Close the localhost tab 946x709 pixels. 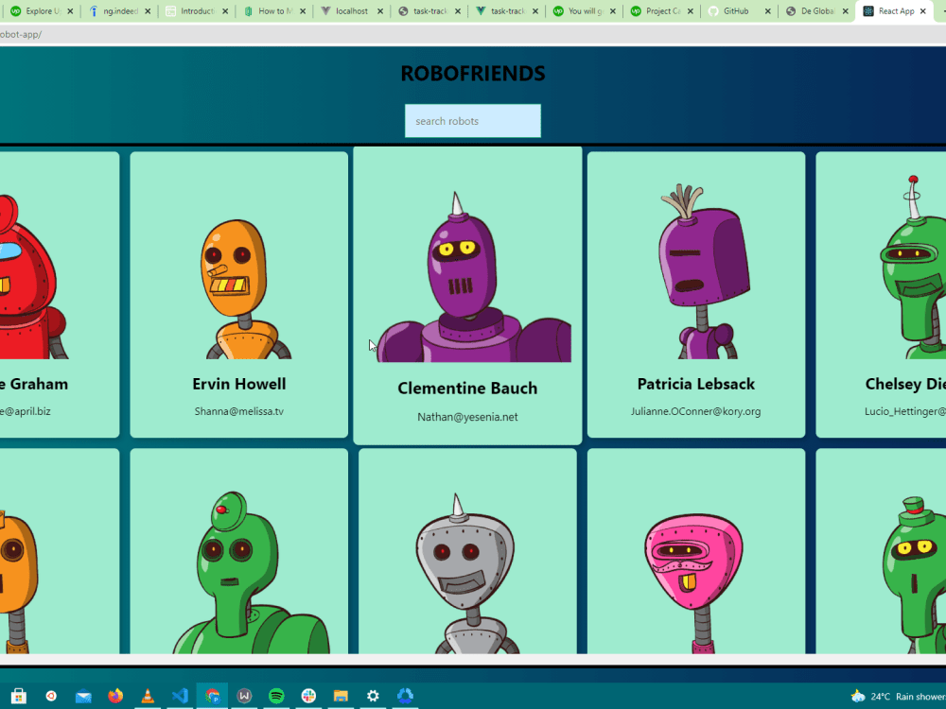coord(380,10)
